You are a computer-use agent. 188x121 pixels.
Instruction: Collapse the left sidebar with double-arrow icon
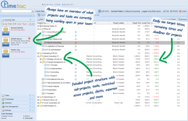click(x=34, y=15)
